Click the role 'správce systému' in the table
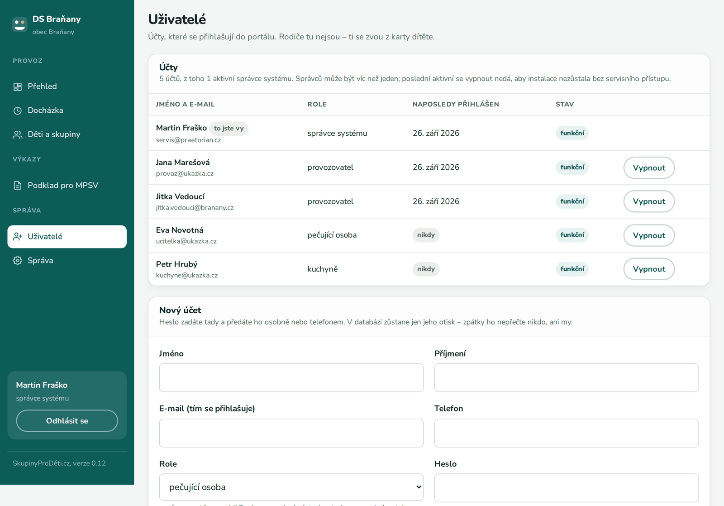 pos(337,133)
